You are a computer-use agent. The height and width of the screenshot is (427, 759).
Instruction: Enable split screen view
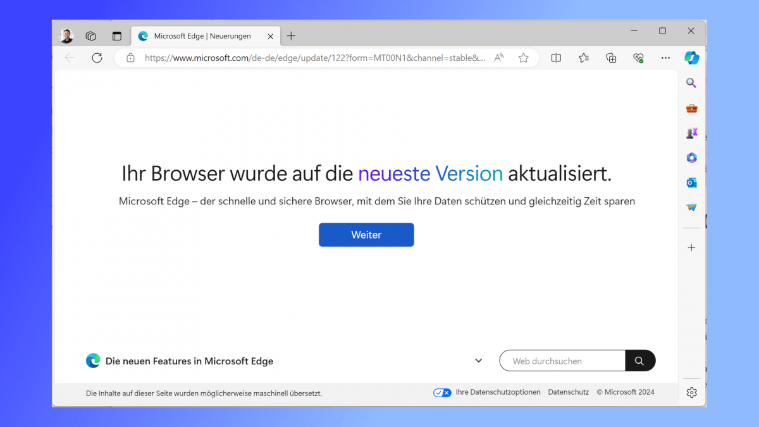coord(556,57)
